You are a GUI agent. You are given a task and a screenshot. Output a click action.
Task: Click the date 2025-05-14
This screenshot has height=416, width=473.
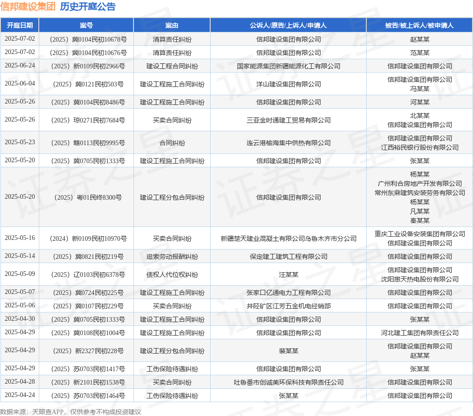[20, 256]
